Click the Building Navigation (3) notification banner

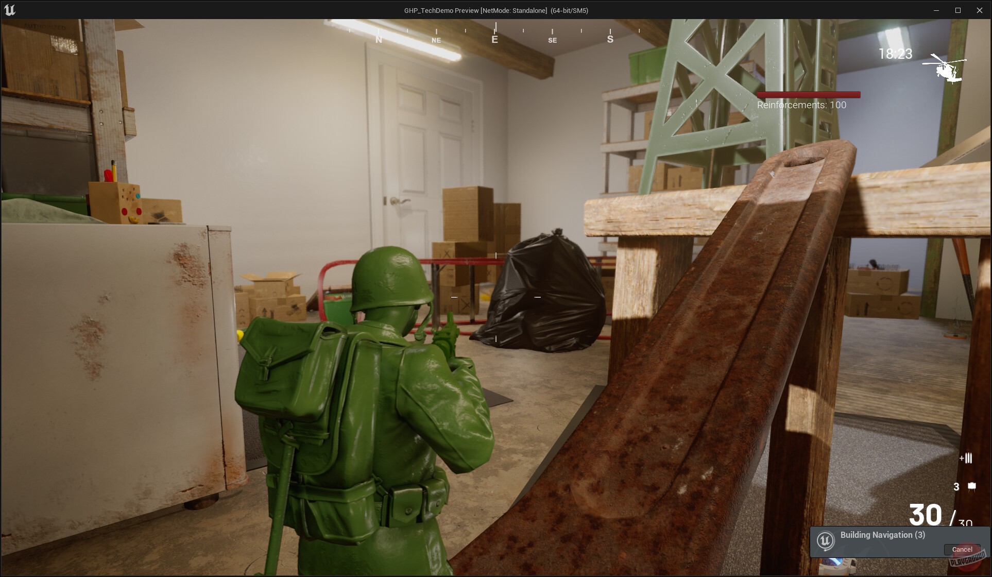pyautogui.click(x=883, y=535)
